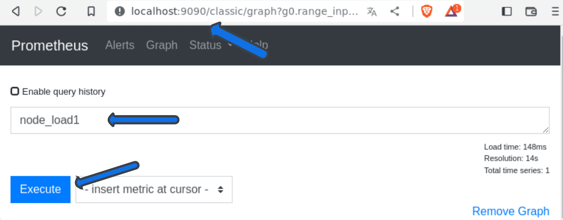Open the Alerts navigation item
The height and width of the screenshot is (220, 563).
[x=120, y=45]
